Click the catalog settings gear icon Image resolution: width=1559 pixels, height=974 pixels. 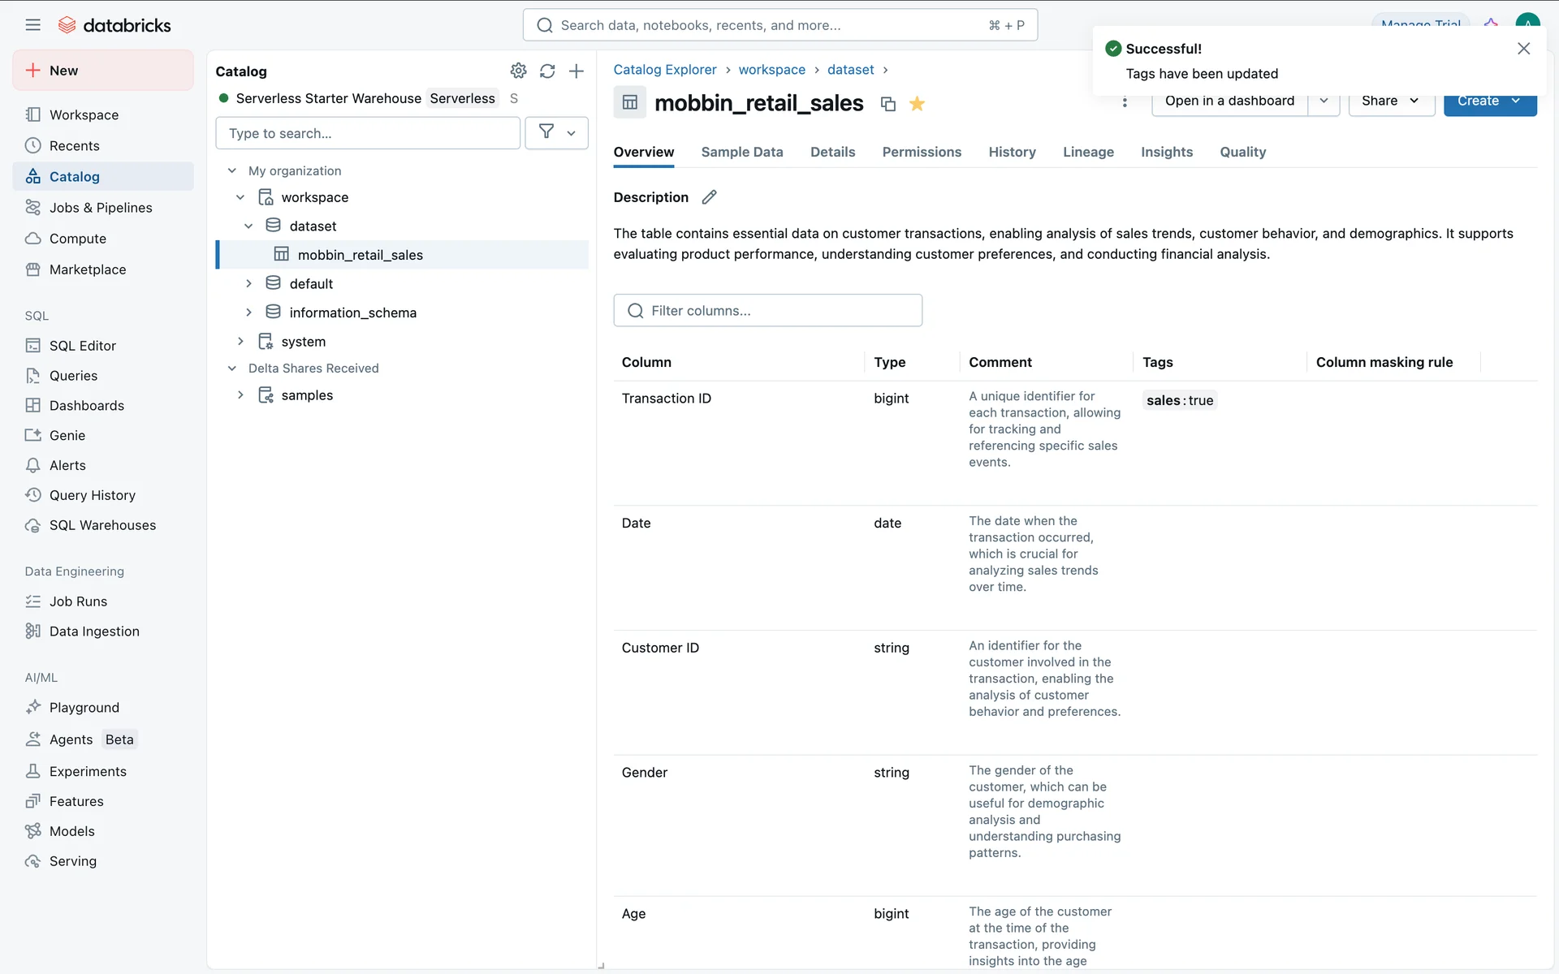pyautogui.click(x=518, y=71)
